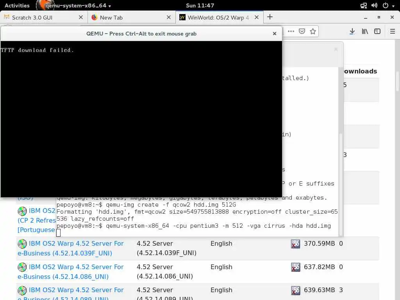Click inside the black QEMU display
400x300 pixels.
[x=141, y=119]
